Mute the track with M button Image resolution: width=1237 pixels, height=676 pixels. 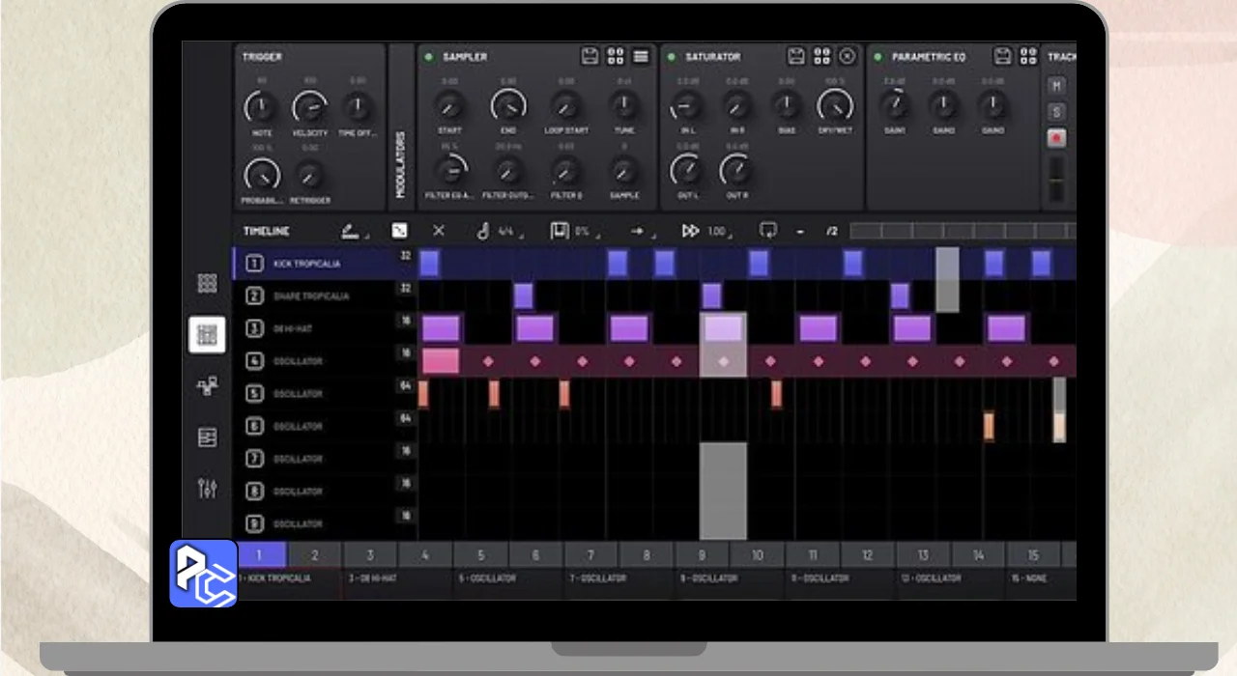coord(1056,87)
